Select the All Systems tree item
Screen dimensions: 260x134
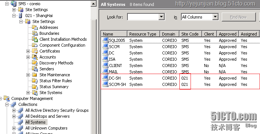tap(36, 122)
